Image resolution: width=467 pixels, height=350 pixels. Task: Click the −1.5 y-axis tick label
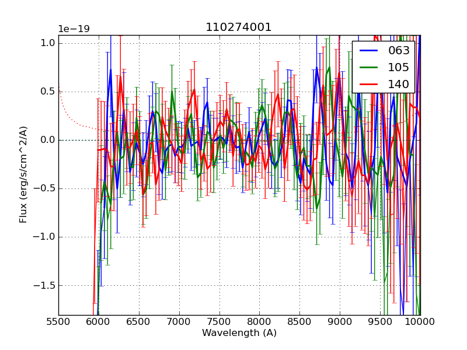[x=45, y=286]
